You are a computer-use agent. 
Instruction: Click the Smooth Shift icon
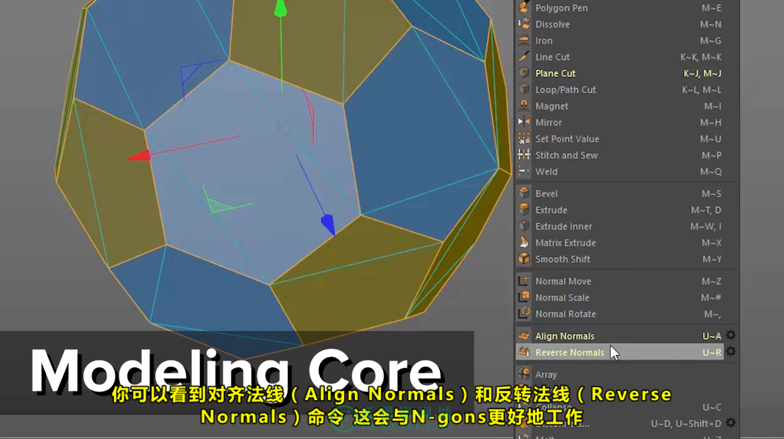point(524,259)
